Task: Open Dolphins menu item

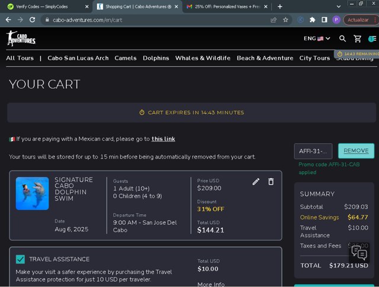Action: (156, 58)
